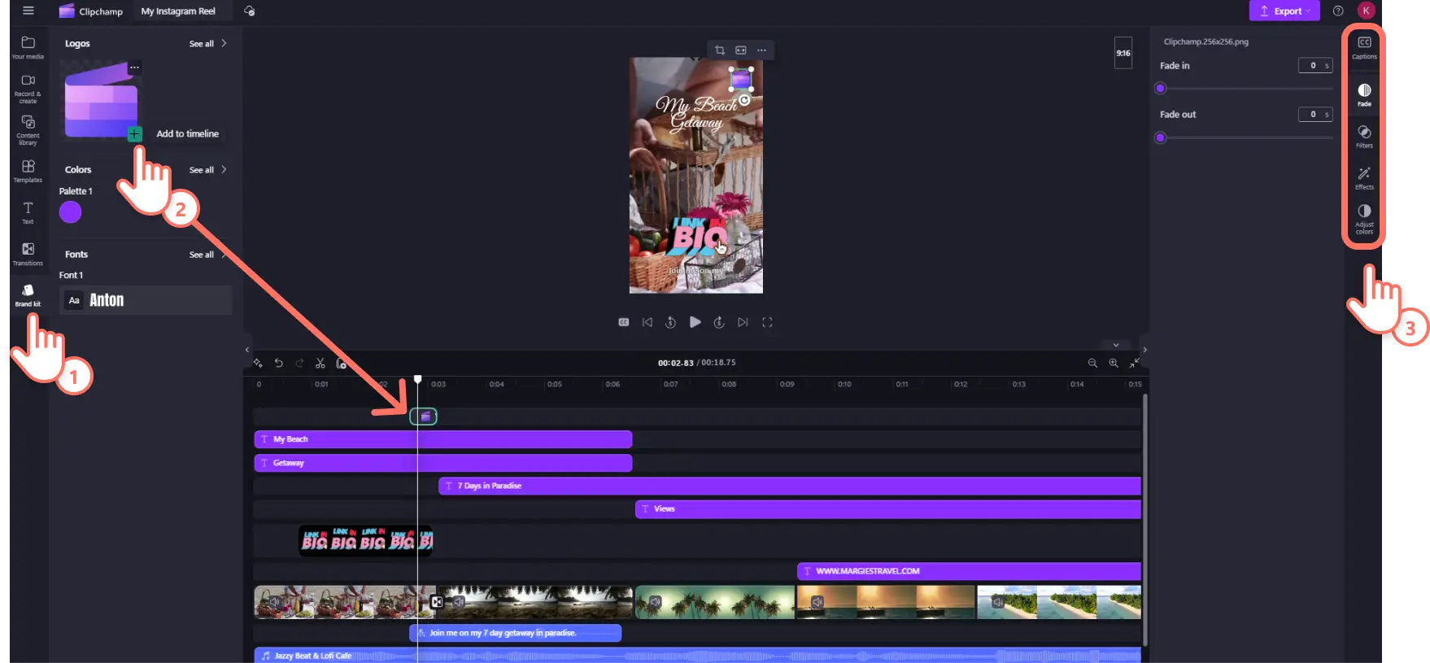The height and width of the screenshot is (663, 1430).
Task: Click the fit icon above the preview
Action: click(741, 50)
